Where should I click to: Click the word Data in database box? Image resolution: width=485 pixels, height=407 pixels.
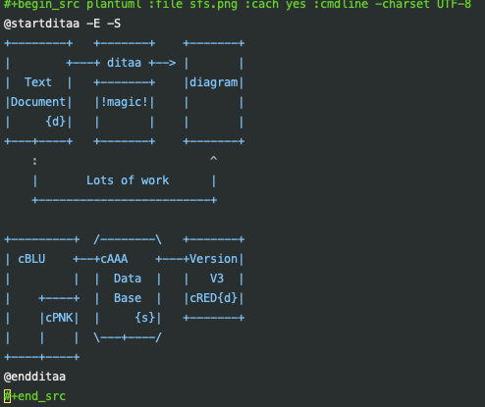point(128,279)
